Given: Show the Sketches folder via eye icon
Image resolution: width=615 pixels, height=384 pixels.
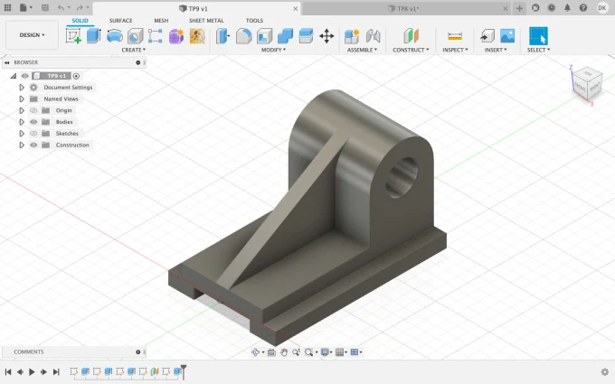Looking at the screenshot, I should coord(33,134).
